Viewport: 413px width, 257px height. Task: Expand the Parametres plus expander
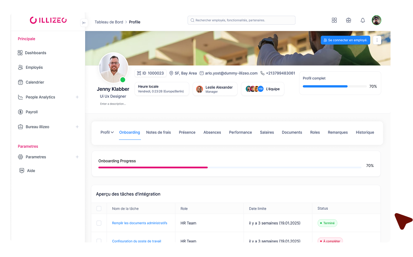[77, 157]
